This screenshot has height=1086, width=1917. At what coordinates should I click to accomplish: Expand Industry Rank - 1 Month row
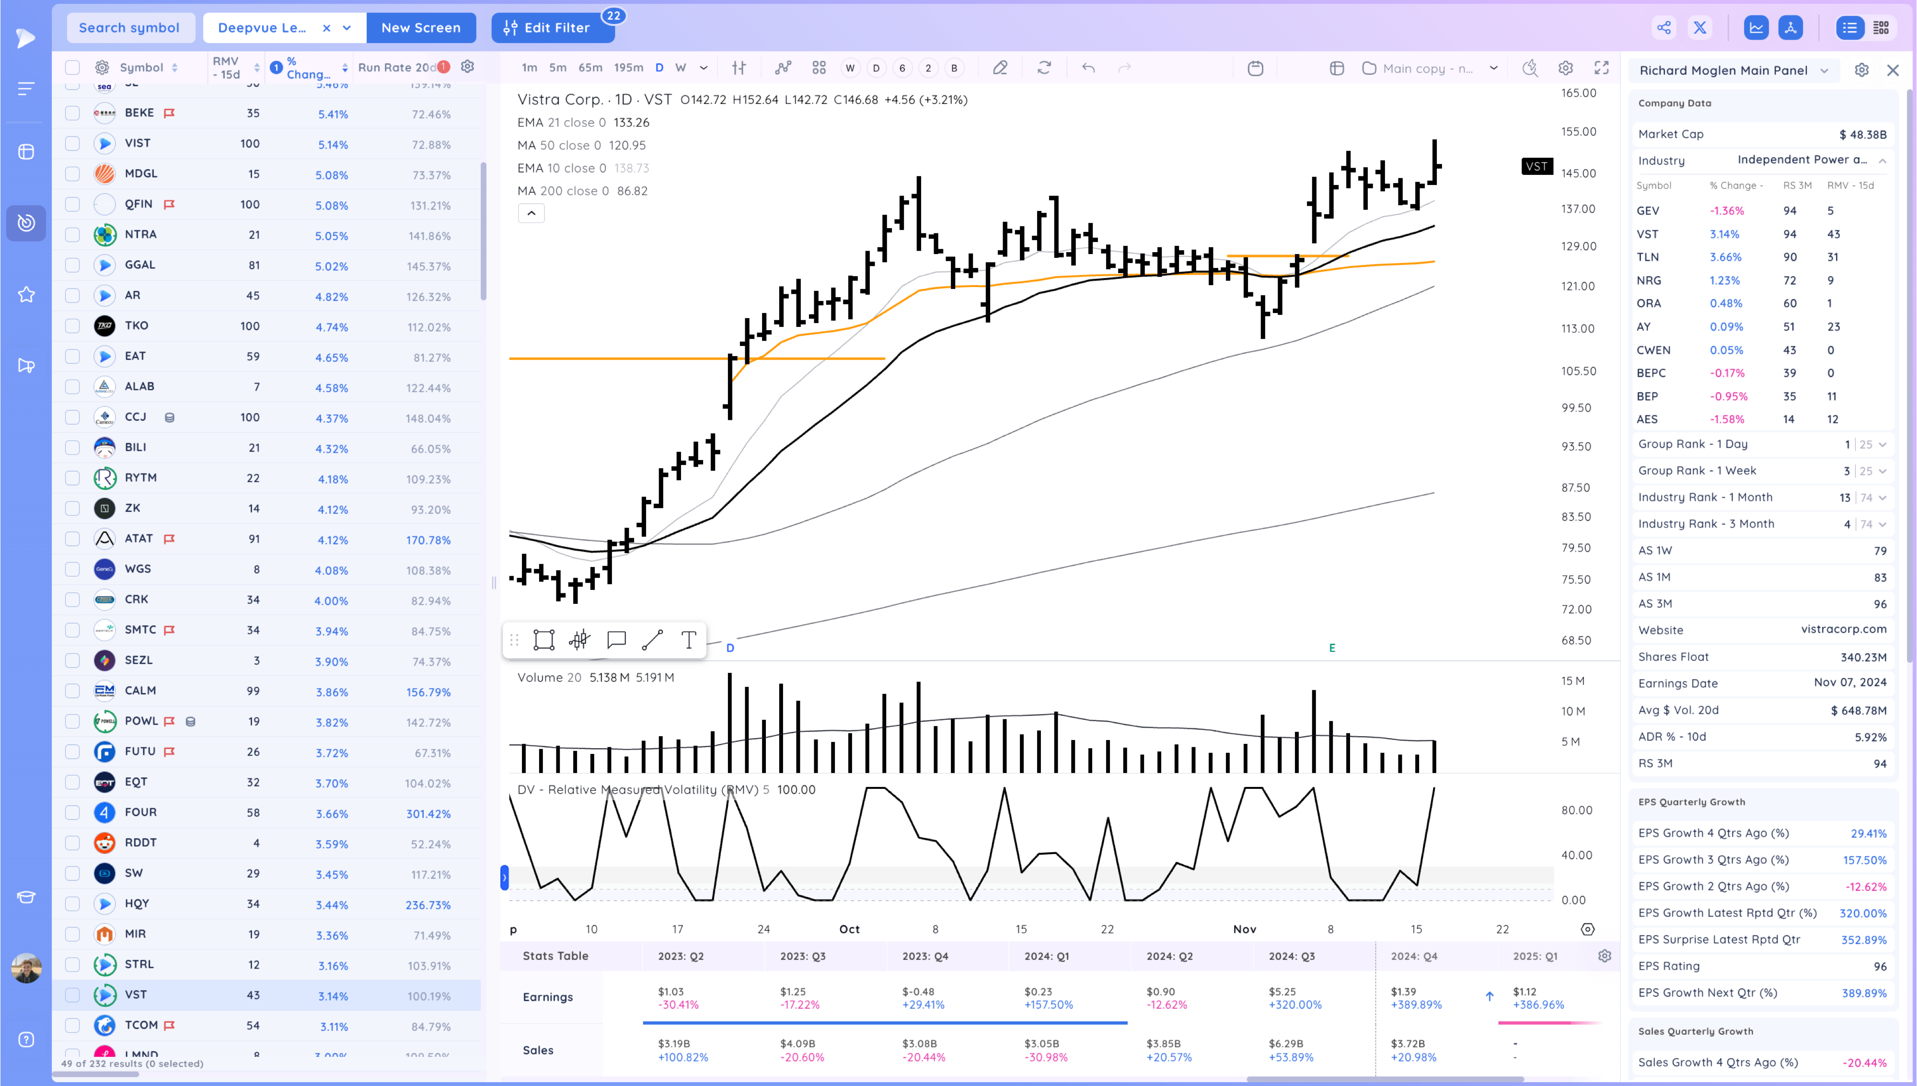(x=1882, y=497)
